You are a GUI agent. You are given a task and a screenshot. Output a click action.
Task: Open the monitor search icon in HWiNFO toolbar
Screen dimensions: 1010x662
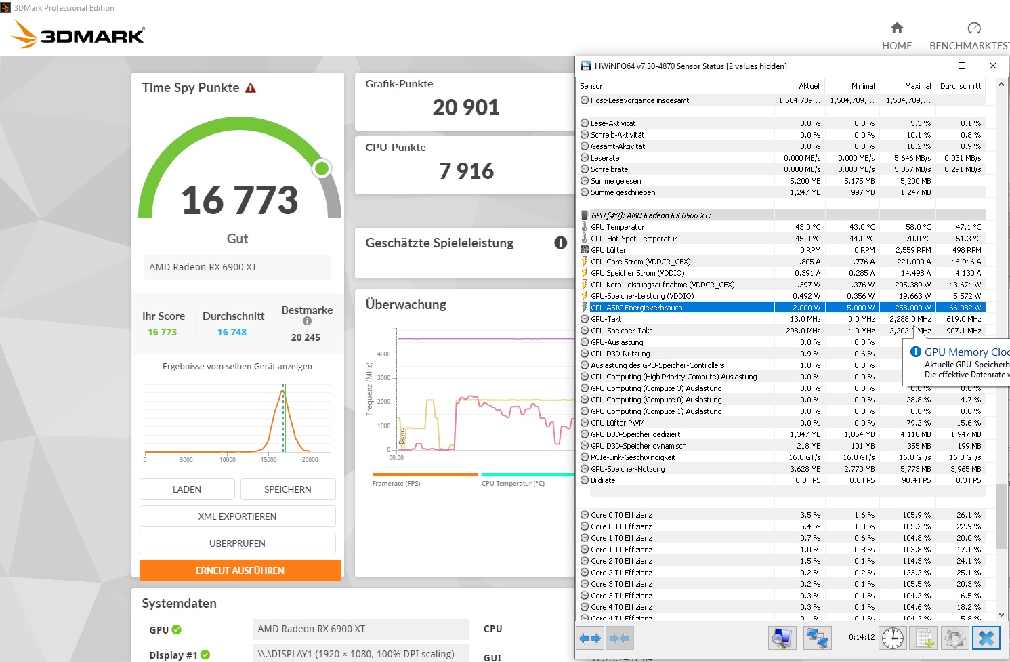pyautogui.click(x=782, y=638)
